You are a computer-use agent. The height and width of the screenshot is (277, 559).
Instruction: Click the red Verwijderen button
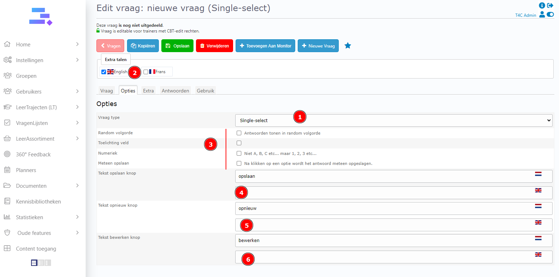click(214, 46)
